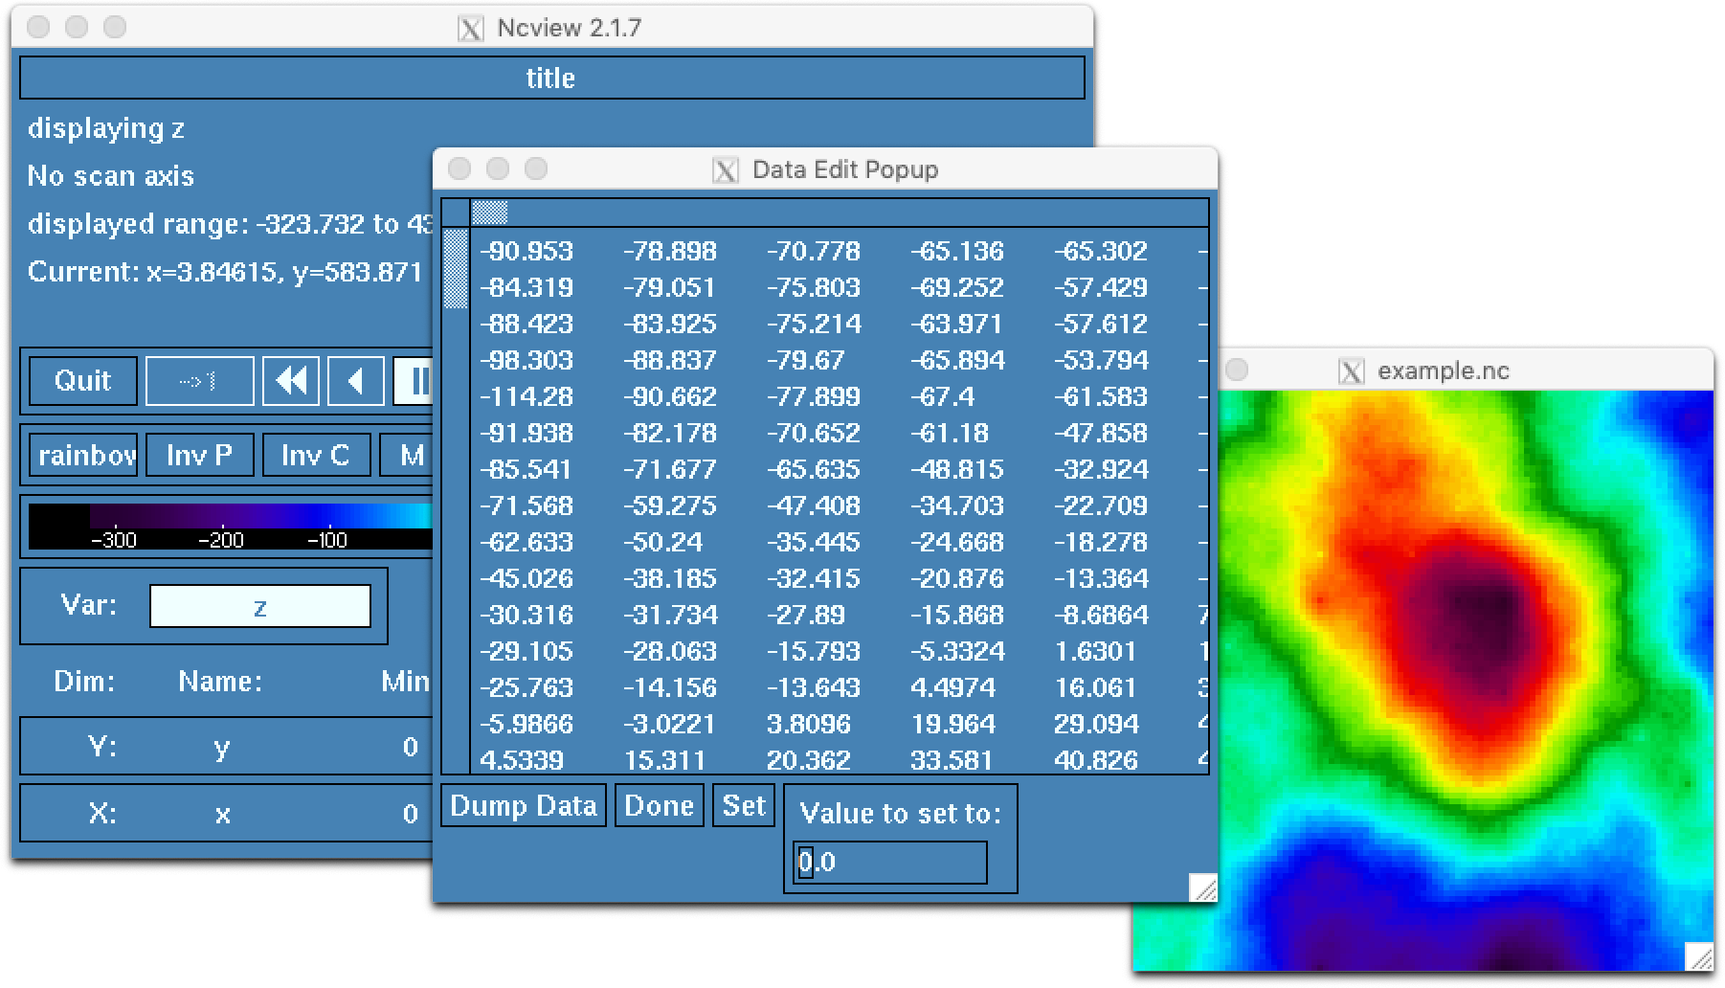1725x988 pixels.
Task: Click the y dimension name
Action: 222,748
